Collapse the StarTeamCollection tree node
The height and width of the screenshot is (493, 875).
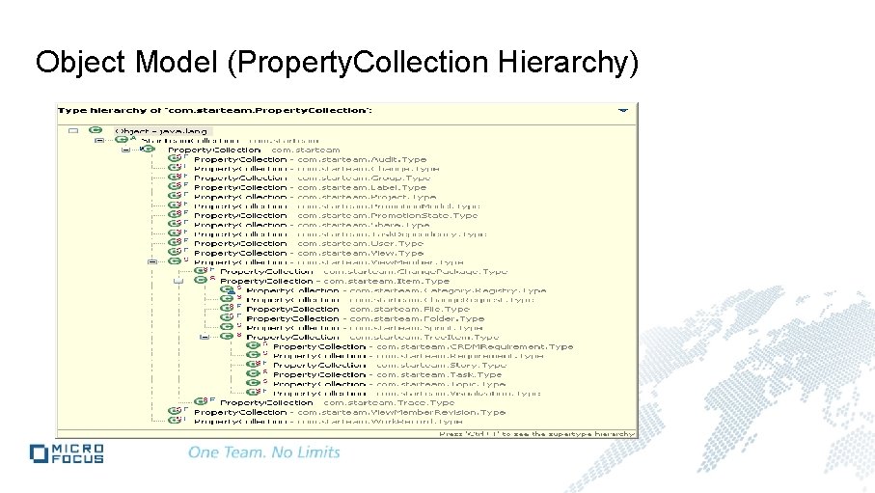(x=99, y=140)
